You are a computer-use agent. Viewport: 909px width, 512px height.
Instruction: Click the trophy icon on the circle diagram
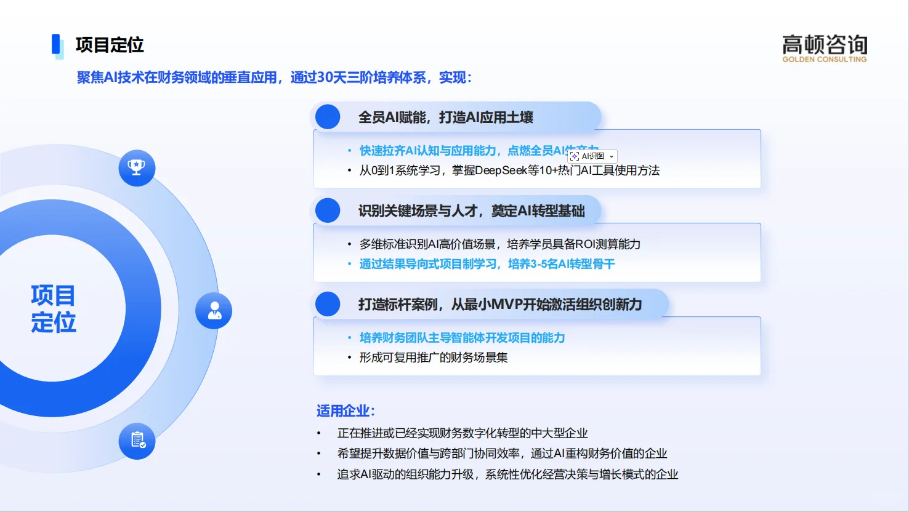click(136, 167)
